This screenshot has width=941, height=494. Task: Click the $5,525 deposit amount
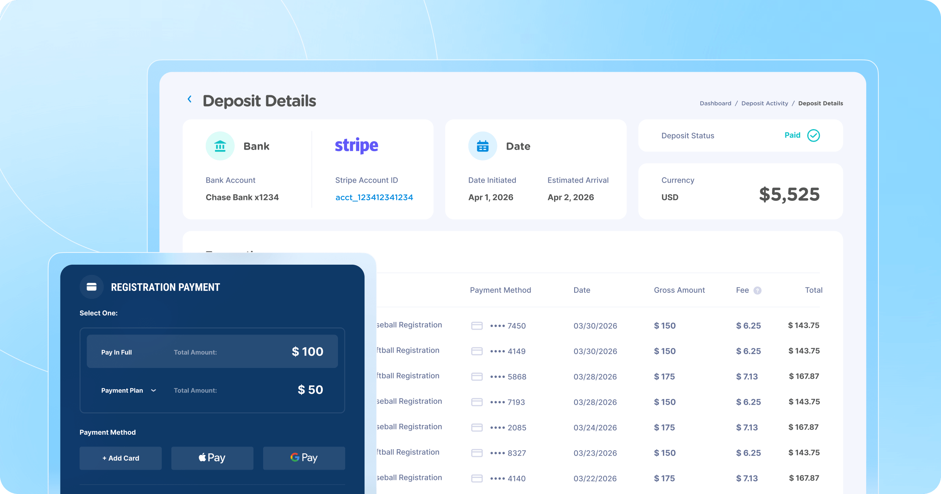click(x=789, y=194)
